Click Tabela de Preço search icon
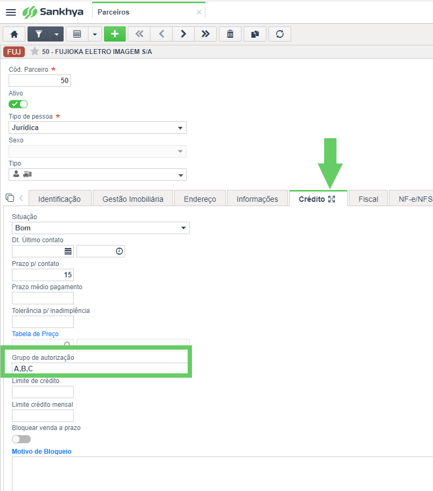 67,344
